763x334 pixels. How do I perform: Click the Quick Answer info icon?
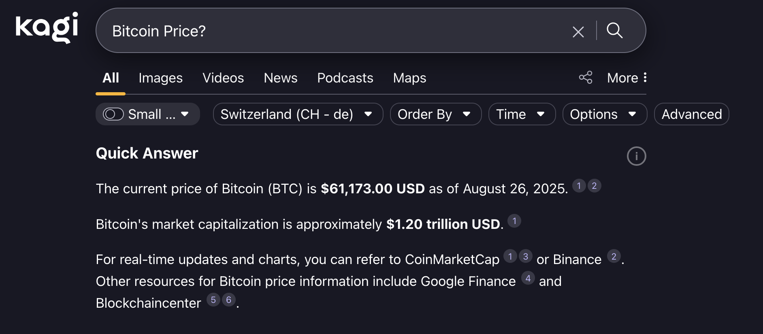(x=636, y=156)
